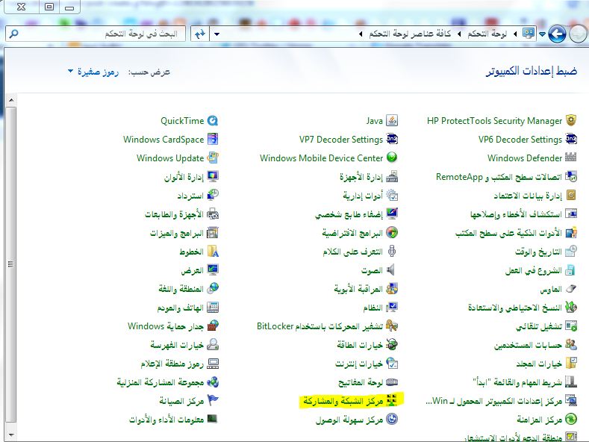Click the recent pages arrow beside Back
589x442 pixels.
click(x=542, y=34)
